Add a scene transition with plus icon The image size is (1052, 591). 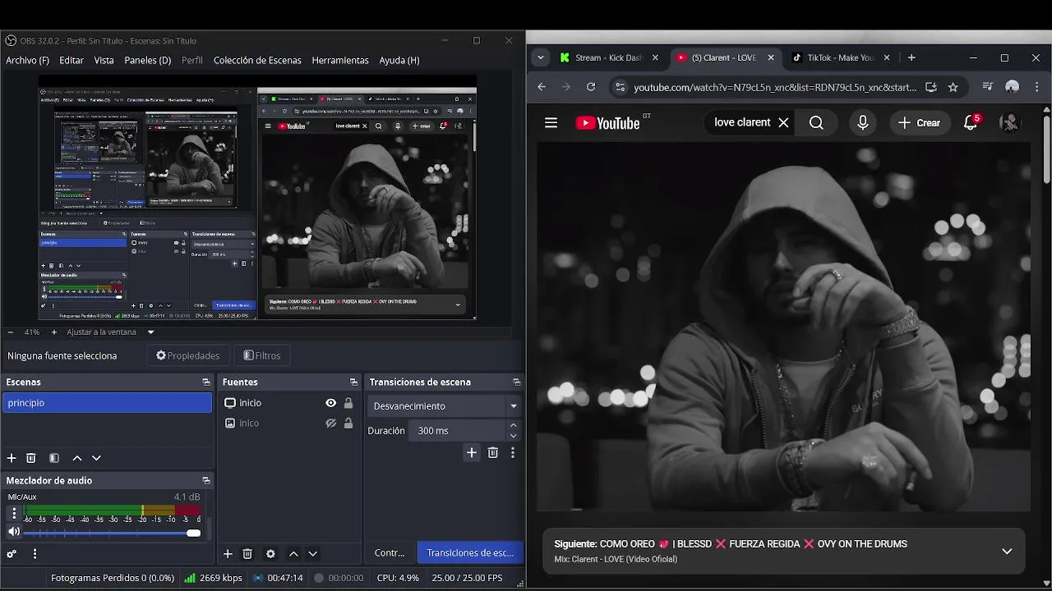tap(472, 452)
